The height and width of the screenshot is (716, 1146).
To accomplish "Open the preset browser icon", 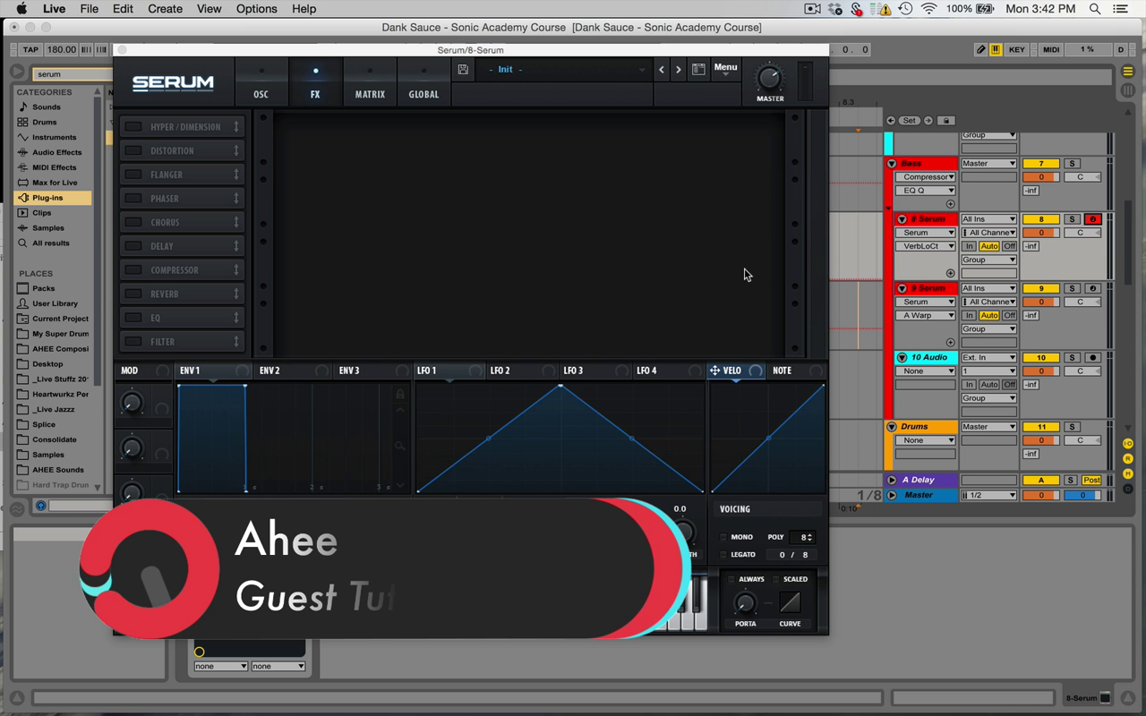I will point(698,70).
